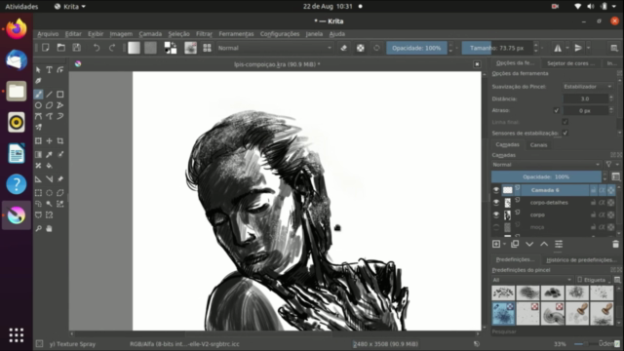Toggle the Atraso checkbox
This screenshot has height=351, width=624.
tap(557, 110)
